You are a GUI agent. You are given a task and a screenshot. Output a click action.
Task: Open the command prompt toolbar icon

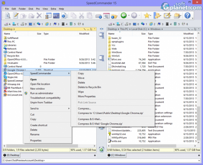click(56, 16)
